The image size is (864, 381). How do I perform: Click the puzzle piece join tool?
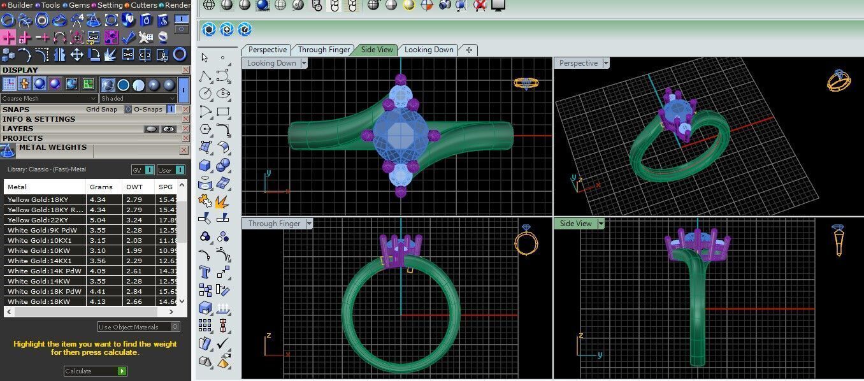click(x=205, y=201)
